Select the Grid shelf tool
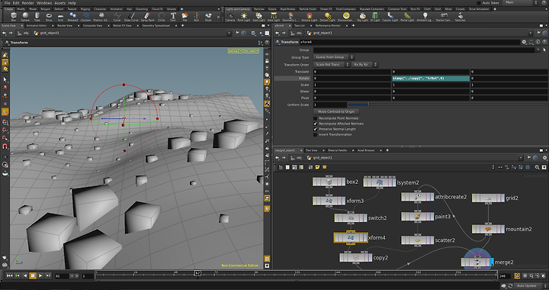Viewport: 549px width, 290px height. [60, 17]
